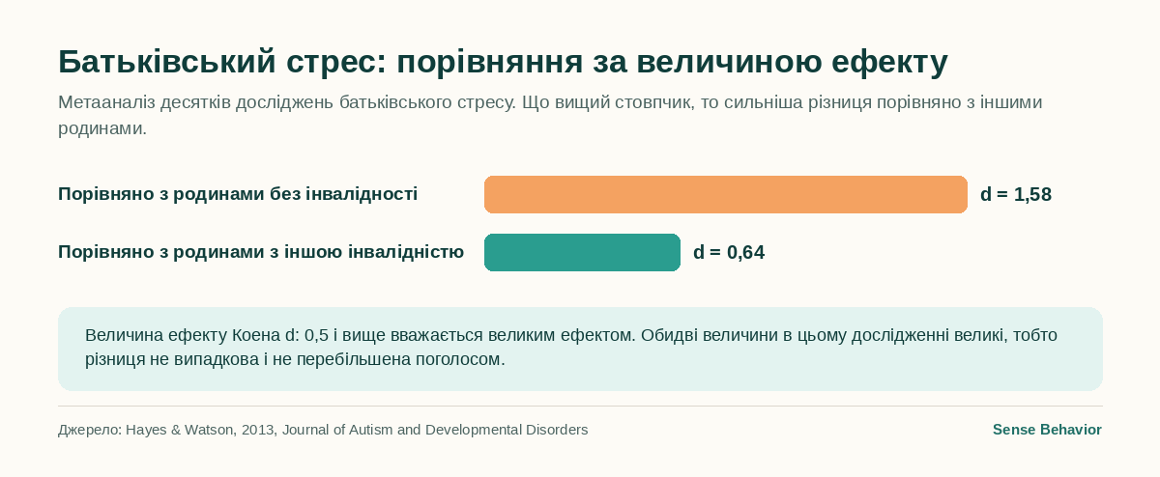Click the right end of the teal bar

tap(674, 252)
